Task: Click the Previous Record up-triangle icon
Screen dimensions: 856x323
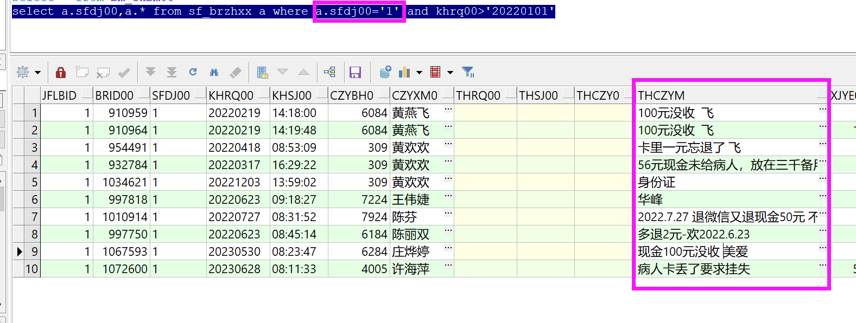Action: (x=303, y=72)
